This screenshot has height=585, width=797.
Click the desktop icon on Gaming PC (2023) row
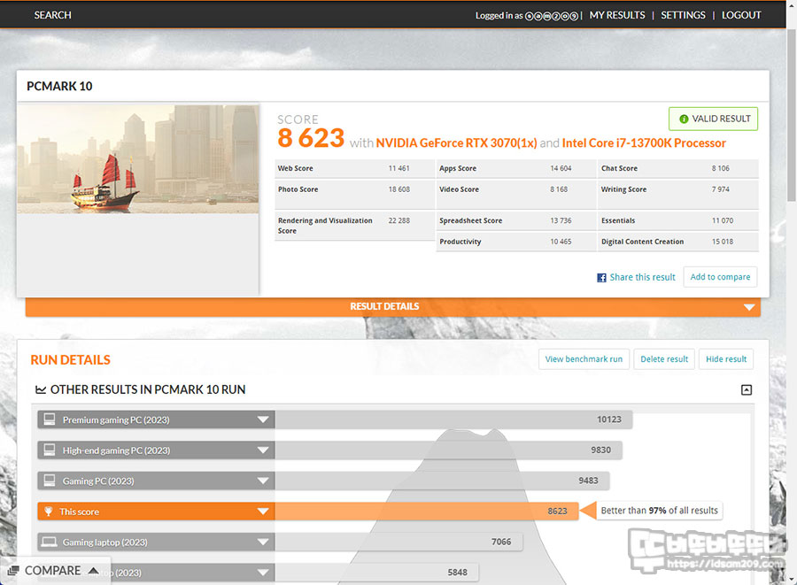pyautogui.click(x=50, y=481)
